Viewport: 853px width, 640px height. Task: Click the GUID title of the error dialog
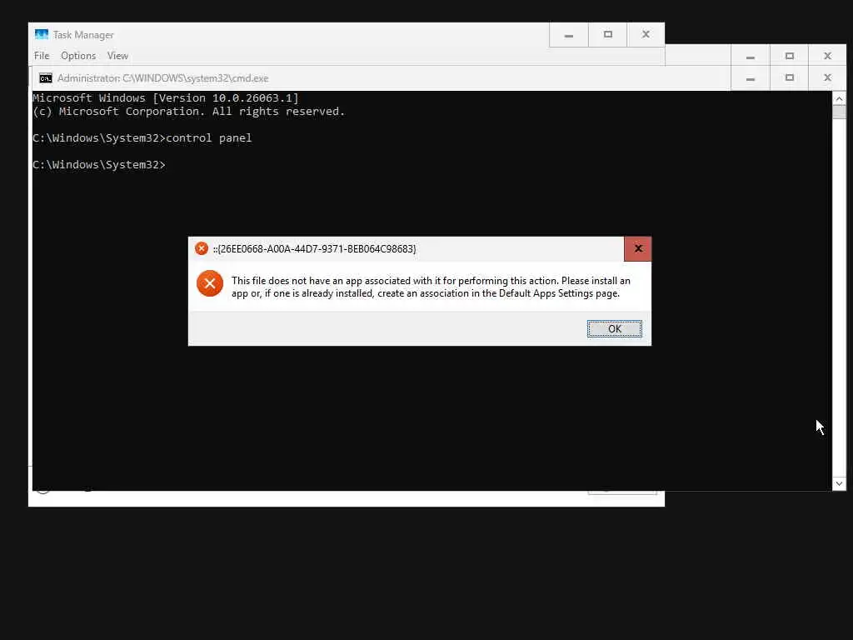[x=314, y=248]
